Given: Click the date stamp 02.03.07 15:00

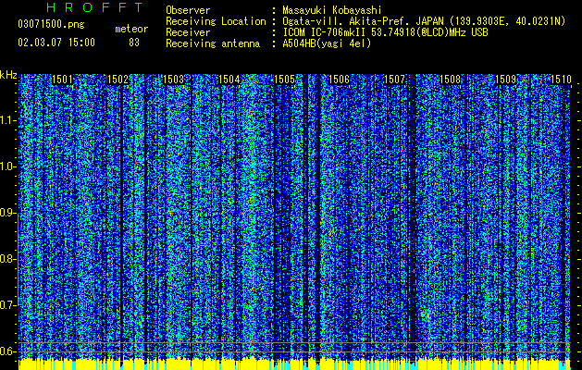Looking at the screenshot, I should [x=56, y=43].
